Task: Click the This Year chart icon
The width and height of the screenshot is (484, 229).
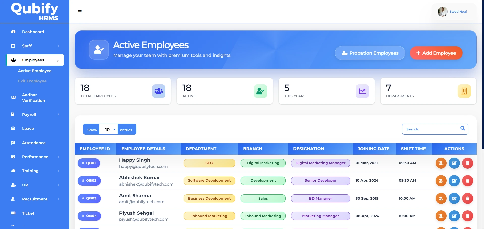Action: click(362, 91)
